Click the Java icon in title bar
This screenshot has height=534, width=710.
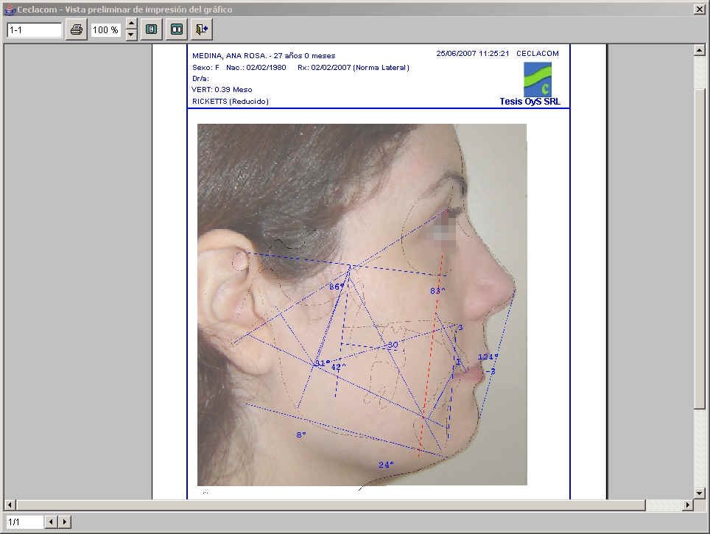(x=10, y=9)
